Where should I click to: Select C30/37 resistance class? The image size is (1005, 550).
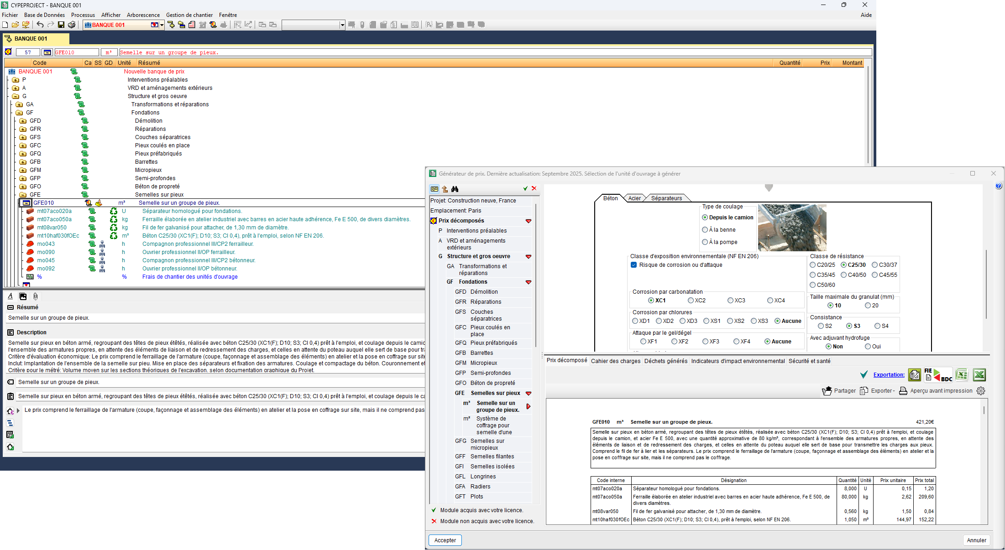(x=875, y=265)
